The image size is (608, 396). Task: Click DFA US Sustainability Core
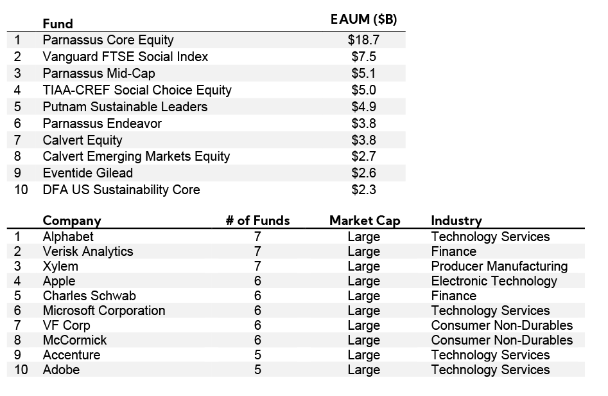point(121,190)
